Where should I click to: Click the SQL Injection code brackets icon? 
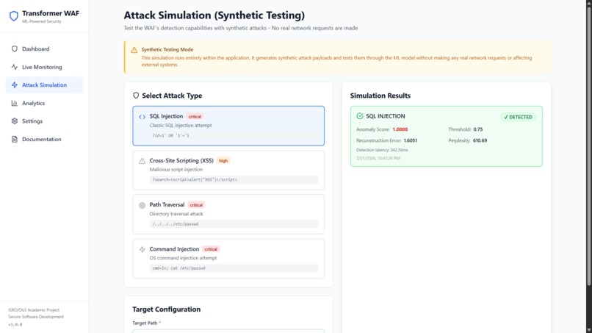[x=142, y=117]
